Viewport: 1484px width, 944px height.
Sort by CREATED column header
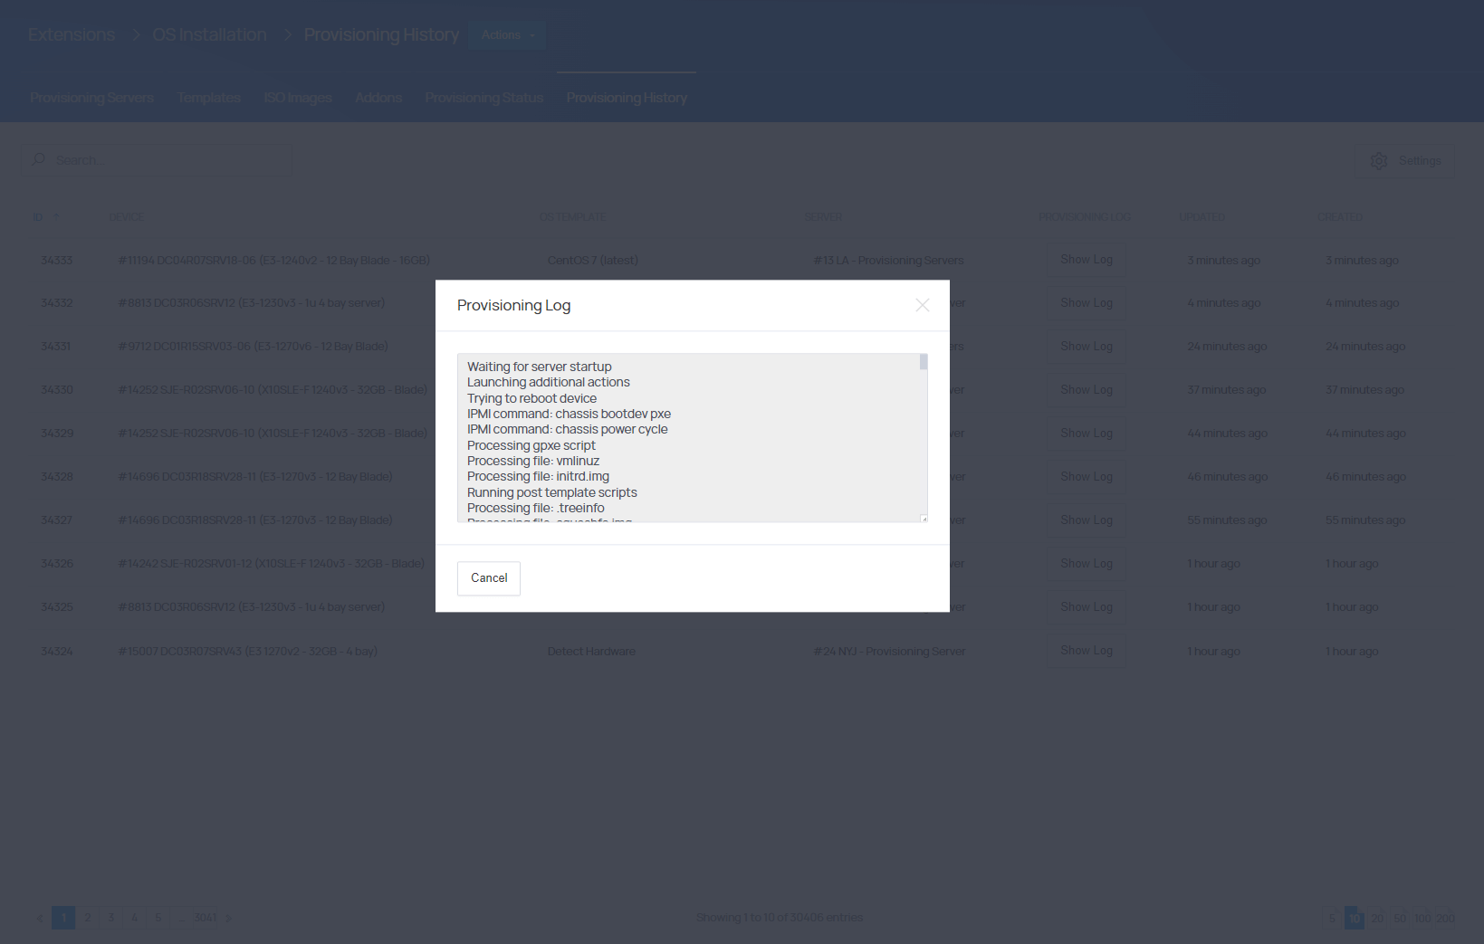tap(1340, 217)
